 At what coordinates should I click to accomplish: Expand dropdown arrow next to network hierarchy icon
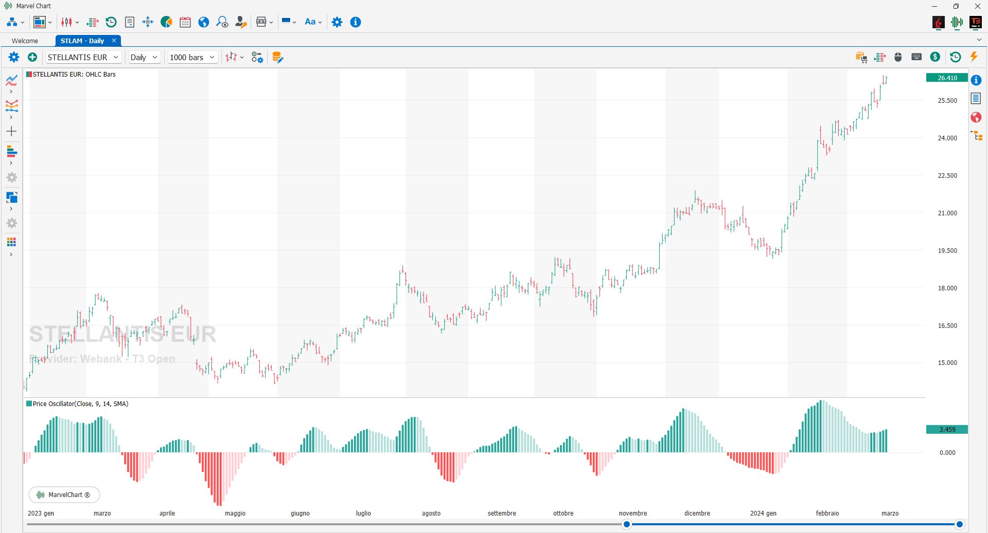tap(23, 23)
